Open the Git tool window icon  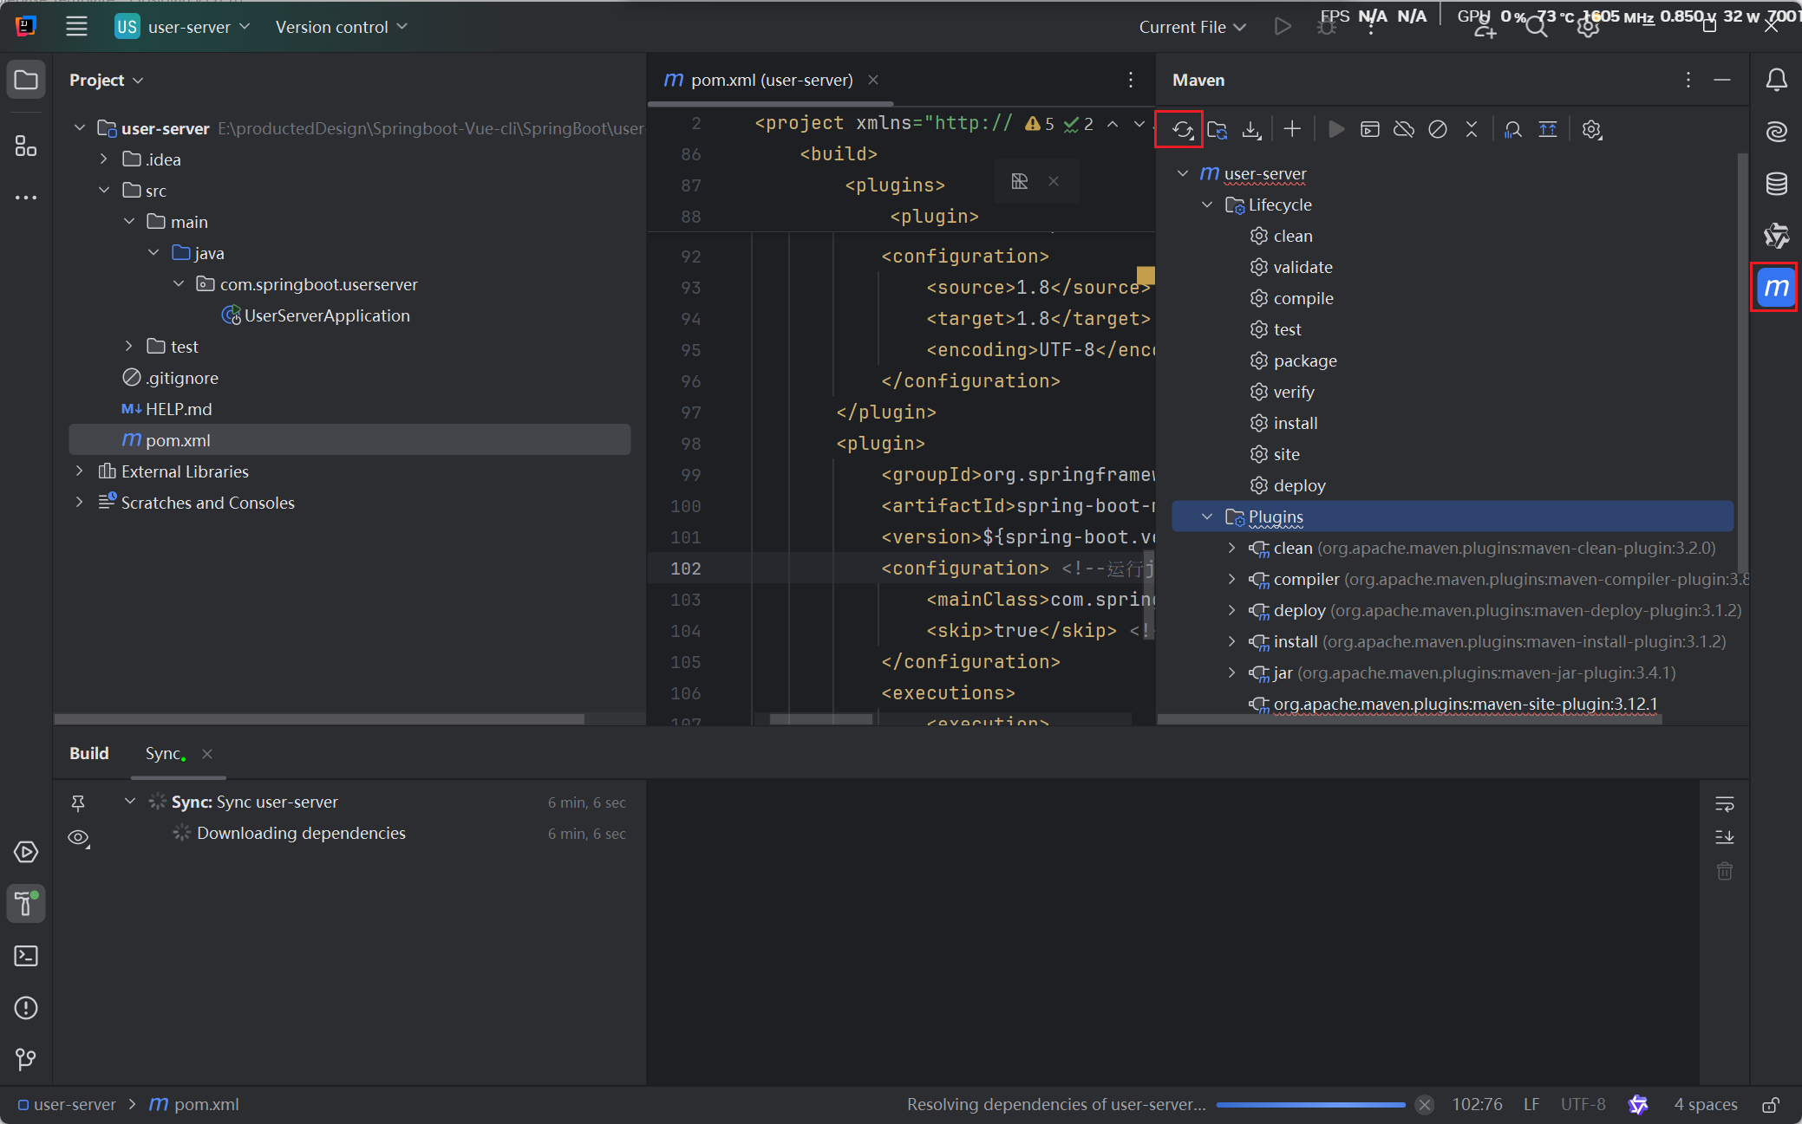[x=26, y=1059]
